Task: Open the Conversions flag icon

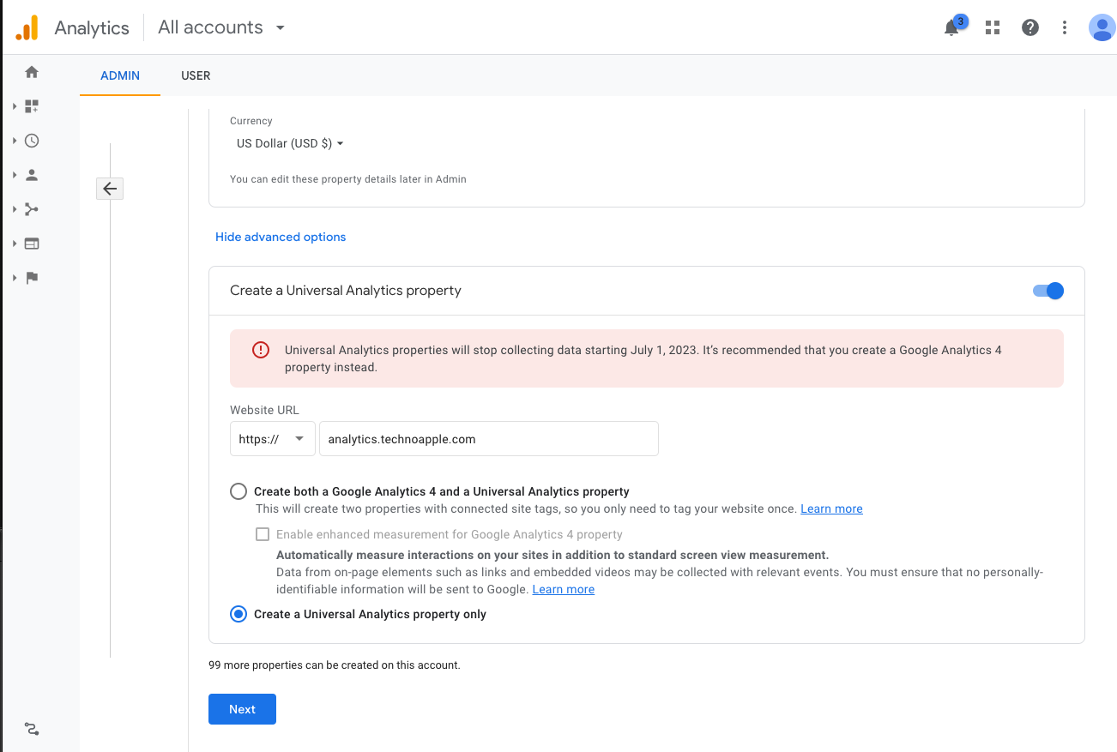Action: [32, 278]
